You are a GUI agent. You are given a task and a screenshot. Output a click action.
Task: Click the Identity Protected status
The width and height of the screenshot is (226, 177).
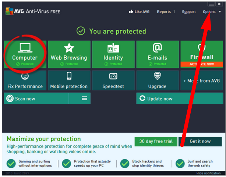coord(113,64)
